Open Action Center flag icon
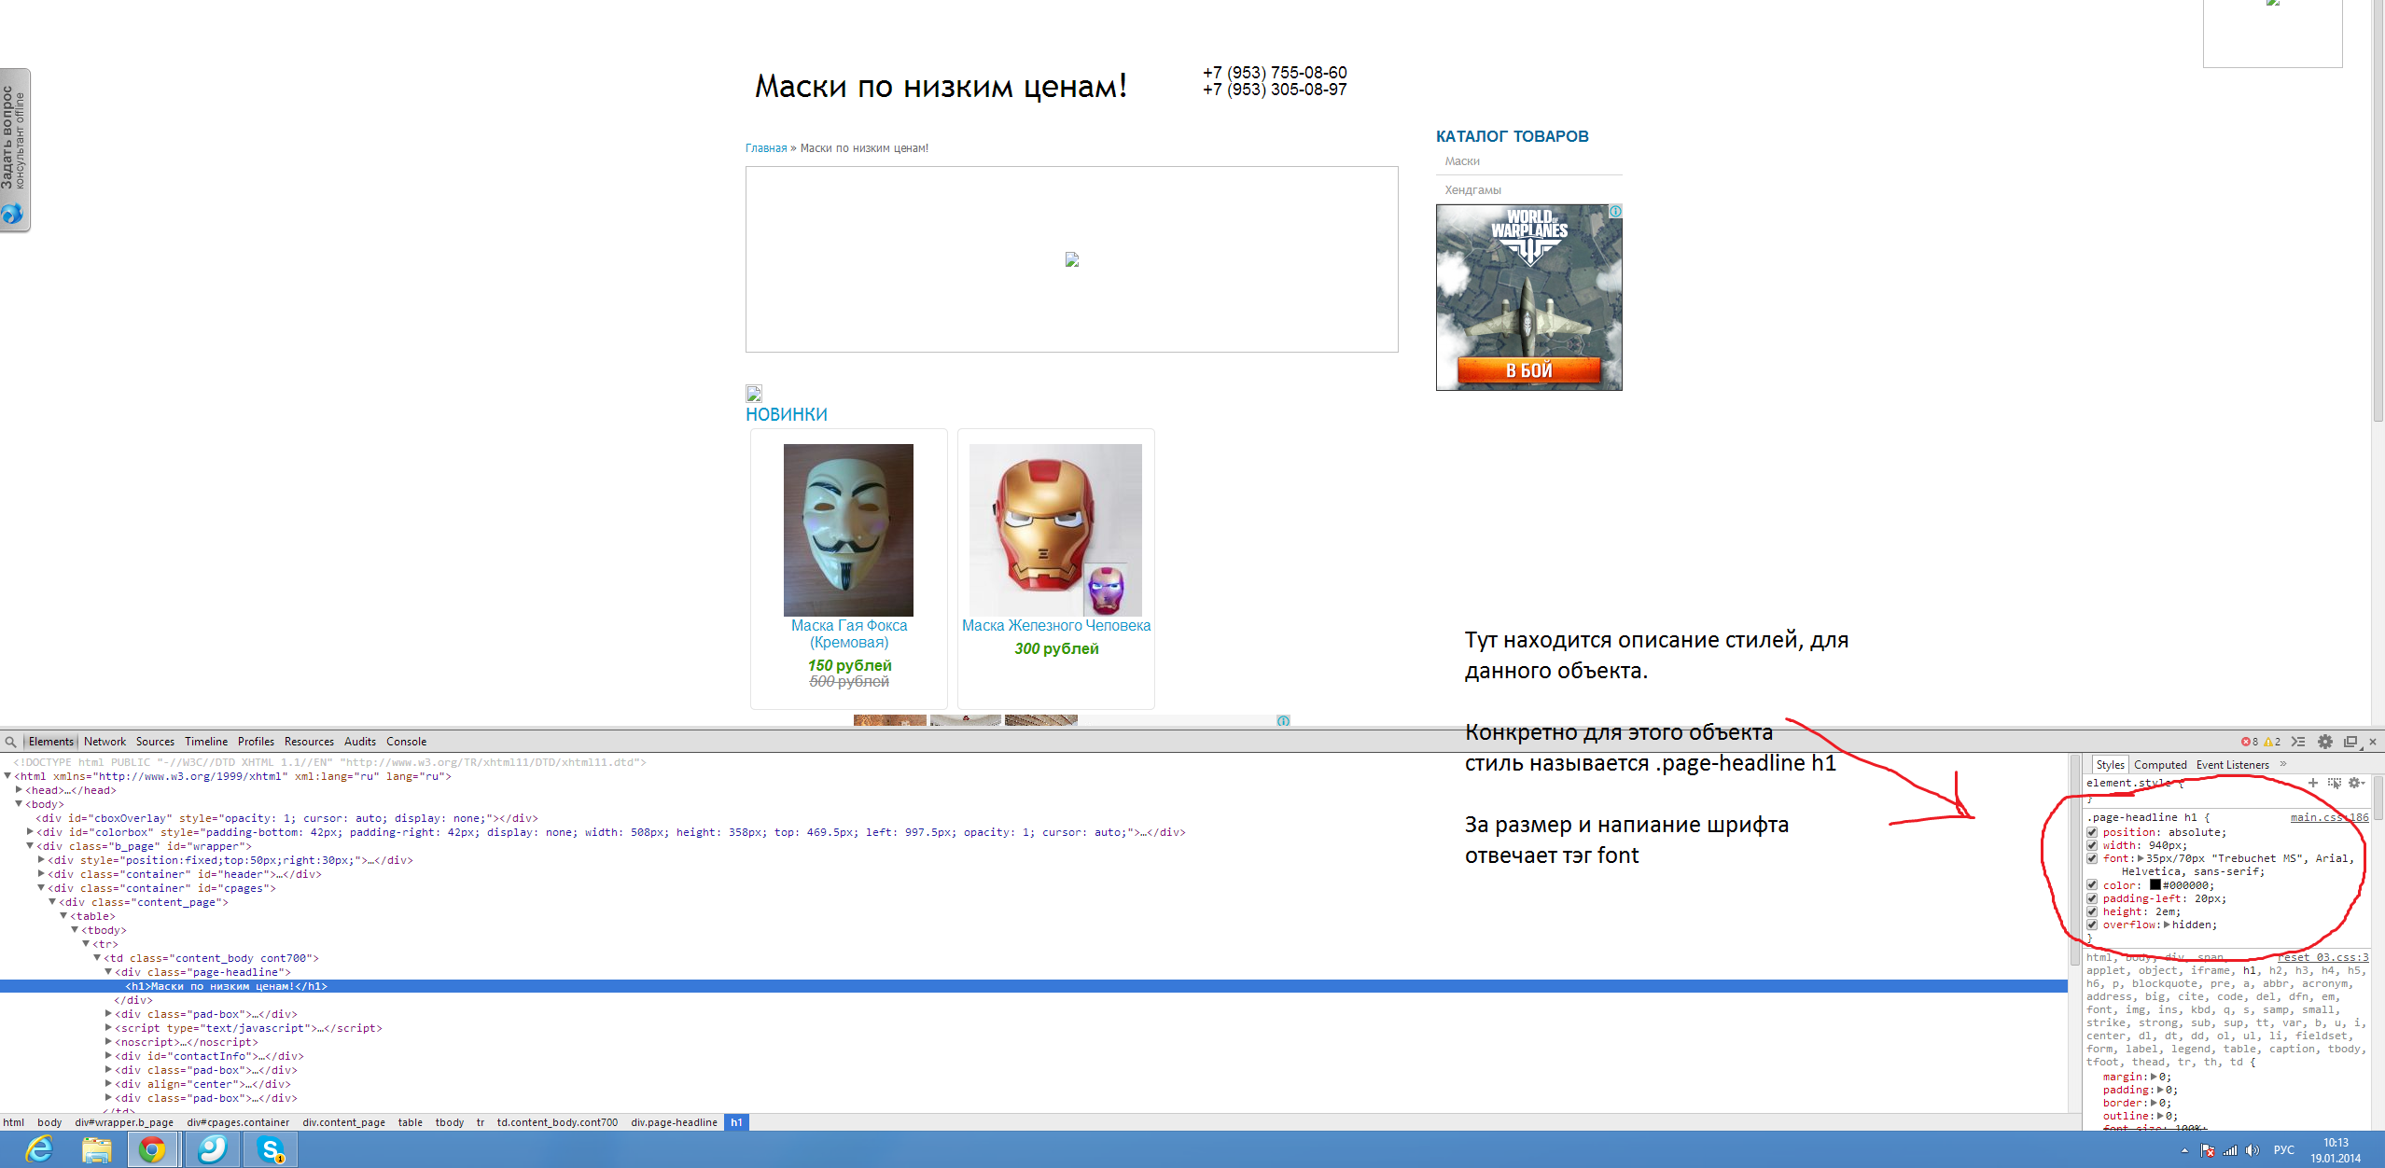The width and height of the screenshot is (2385, 1168). (2207, 1150)
